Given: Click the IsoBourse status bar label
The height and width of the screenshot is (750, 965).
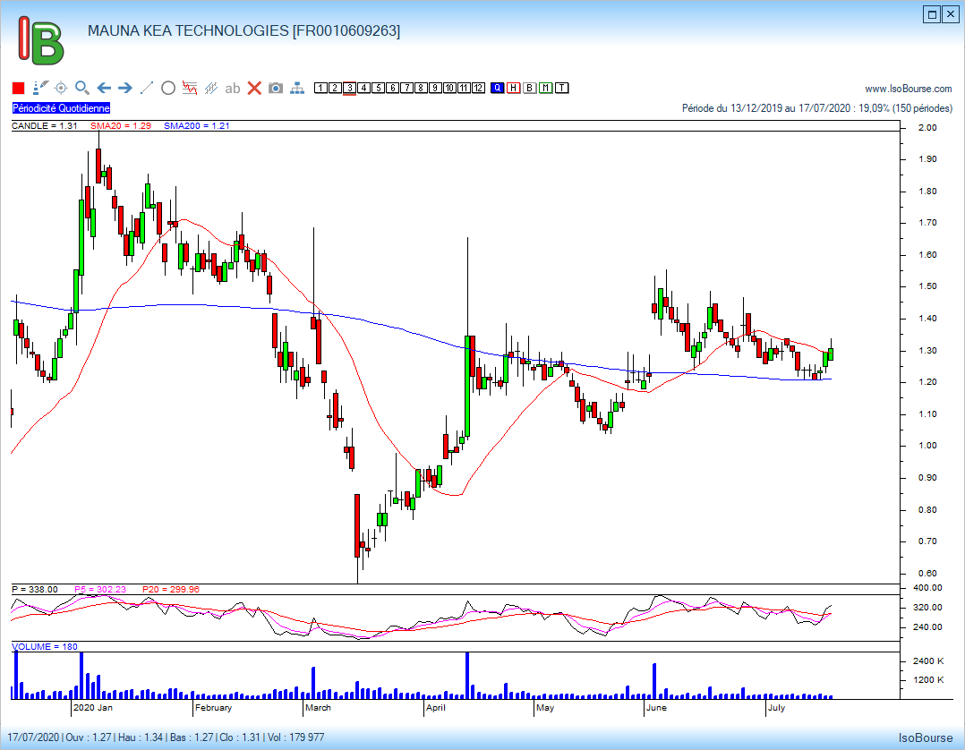Looking at the screenshot, I should coord(926,737).
